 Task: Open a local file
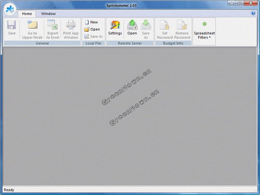tap(92, 29)
